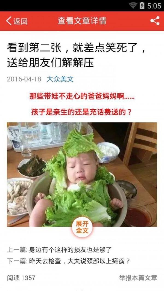This screenshot has width=164, height=291.
Task: Tap the 上一篇 label
Action: [17, 250]
